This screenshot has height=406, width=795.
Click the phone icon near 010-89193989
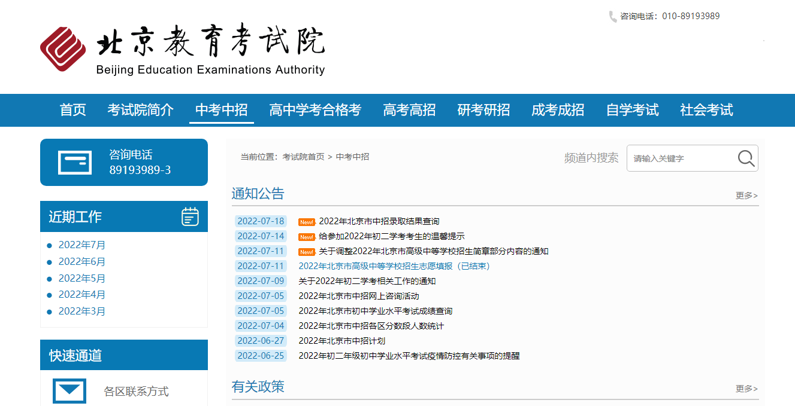(612, 17)
